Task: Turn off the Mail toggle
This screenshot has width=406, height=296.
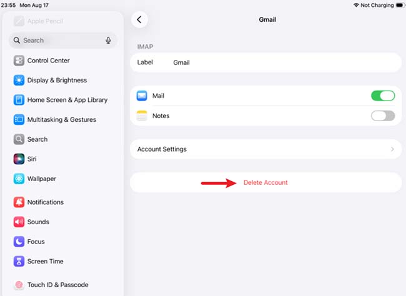Action: 383,96
